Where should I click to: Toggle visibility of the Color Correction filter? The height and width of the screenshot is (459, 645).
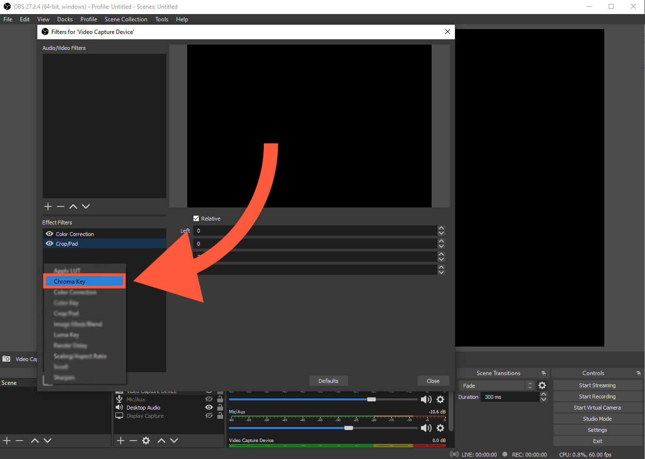point(49,234)
